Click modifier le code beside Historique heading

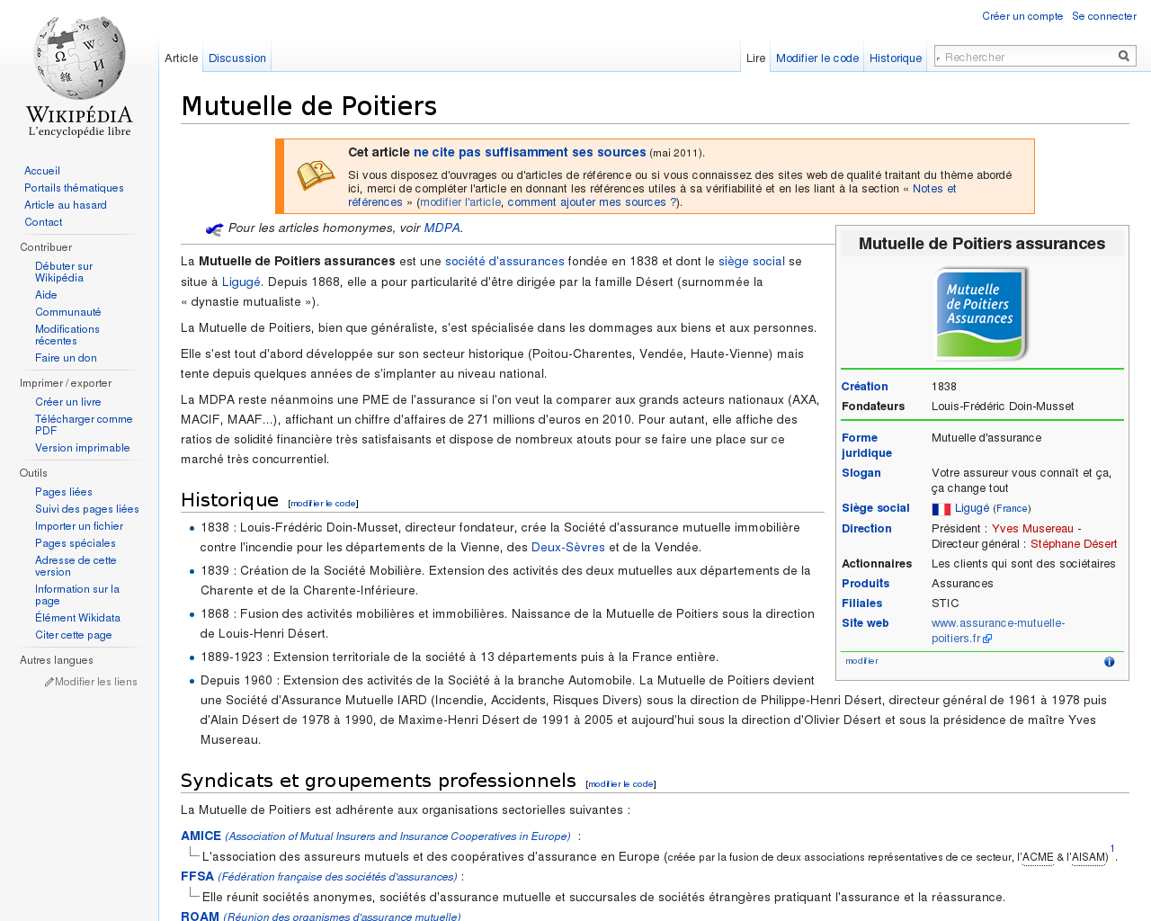[323, 504]
